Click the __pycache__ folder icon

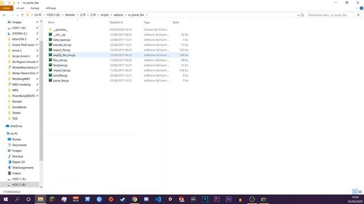(50, 29)
